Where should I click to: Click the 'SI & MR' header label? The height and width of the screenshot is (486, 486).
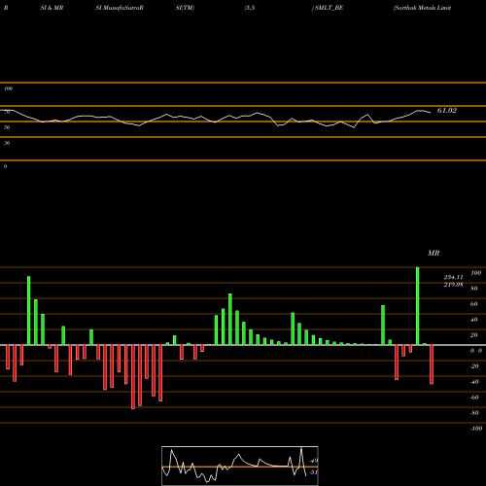pyautogui.click(x=52, y=8)
